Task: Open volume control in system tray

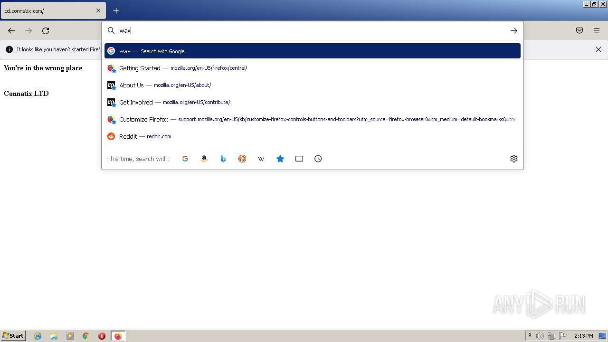Action: pyautogui.click(x=540, y=336)
